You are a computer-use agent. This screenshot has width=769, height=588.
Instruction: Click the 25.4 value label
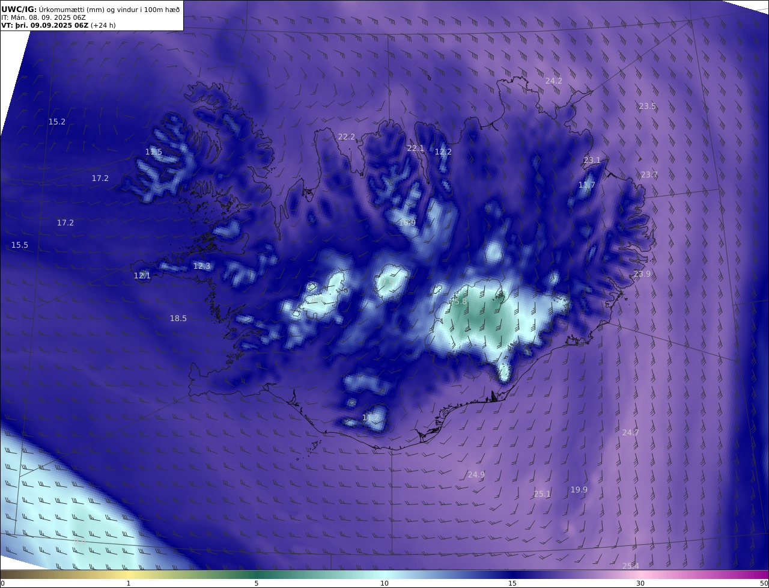click(631, 566)
